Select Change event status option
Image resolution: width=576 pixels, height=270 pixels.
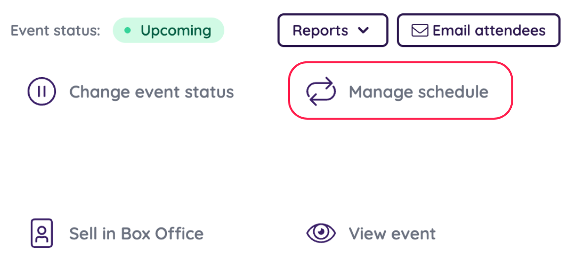tap(151, 92)
